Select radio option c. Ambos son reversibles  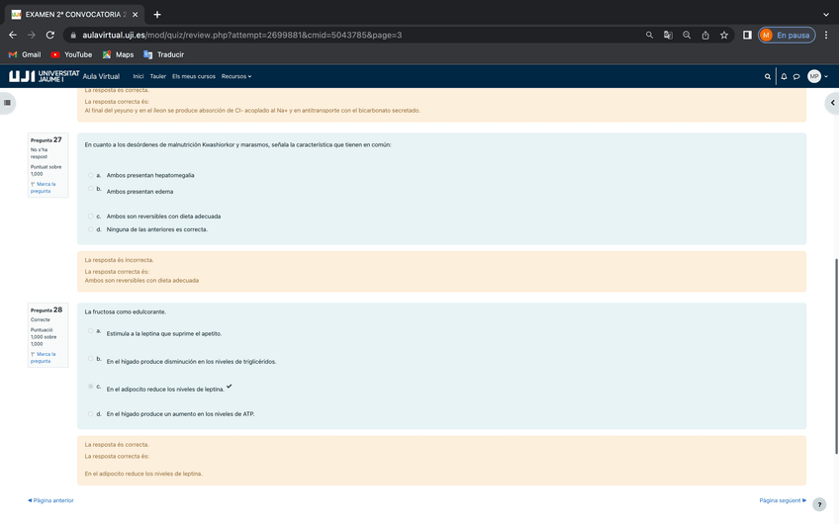point(90,216)
